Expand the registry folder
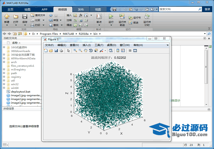Viewport: 214px width, 149px height. (4, 77)
